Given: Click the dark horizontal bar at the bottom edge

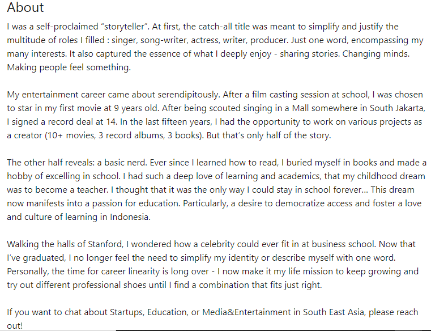Looking at the screenshot, I should pyautogui.click(x=273, y=330).
